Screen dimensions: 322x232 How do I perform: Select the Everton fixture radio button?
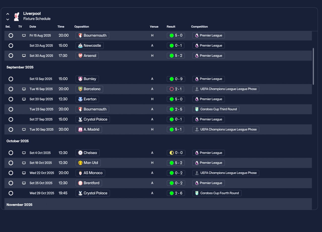click(x=11, y=99)
